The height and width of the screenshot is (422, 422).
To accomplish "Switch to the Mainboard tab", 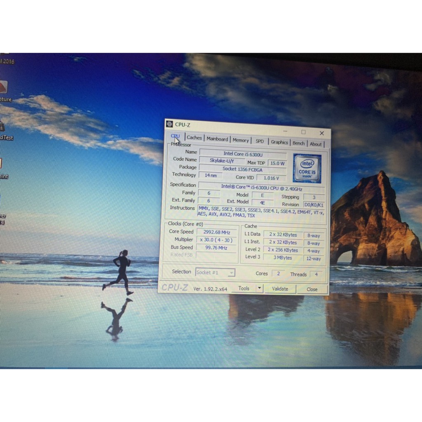I will [217, 139].
